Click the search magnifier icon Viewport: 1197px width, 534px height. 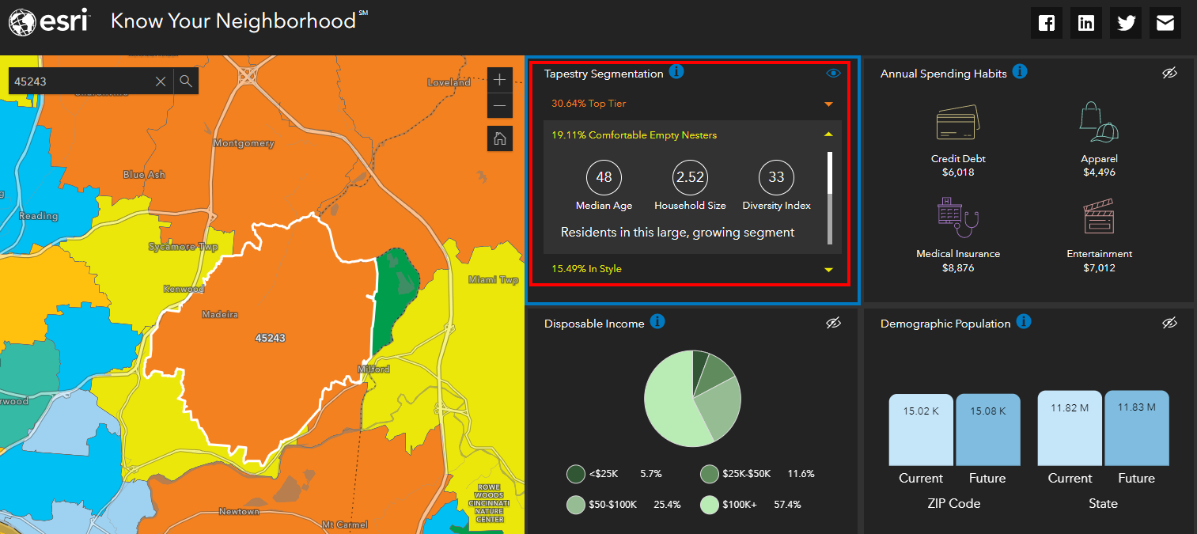[185, 81]
